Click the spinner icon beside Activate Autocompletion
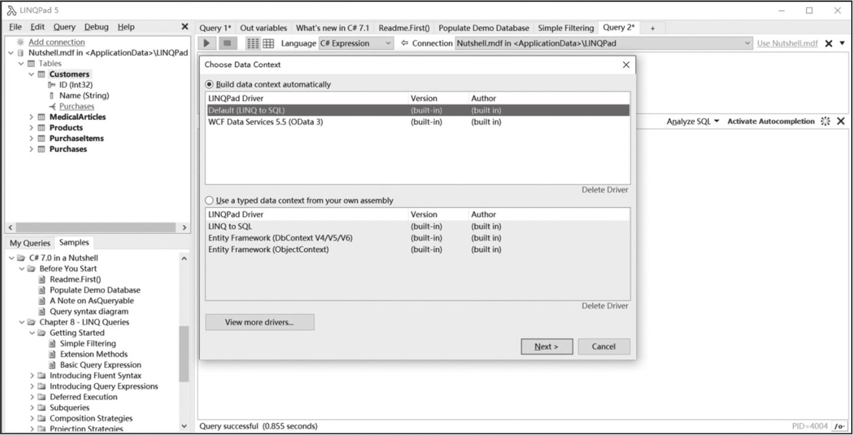The height and width of the screenshot is (435, 853). point(825,121)
